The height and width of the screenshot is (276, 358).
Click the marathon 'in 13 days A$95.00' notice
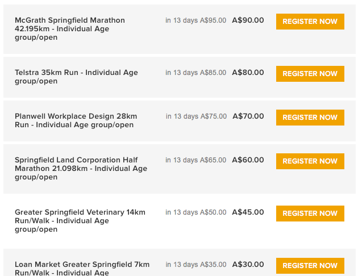coord(195,20)
